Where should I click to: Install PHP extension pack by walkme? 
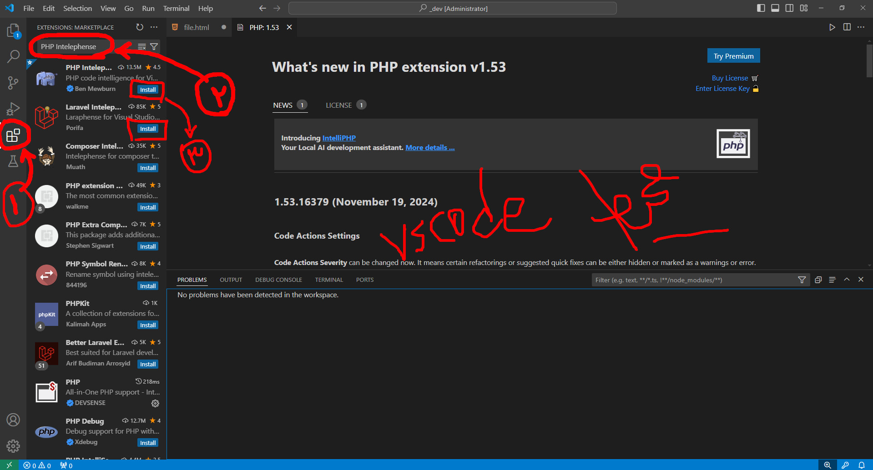(x=148, y=207)
